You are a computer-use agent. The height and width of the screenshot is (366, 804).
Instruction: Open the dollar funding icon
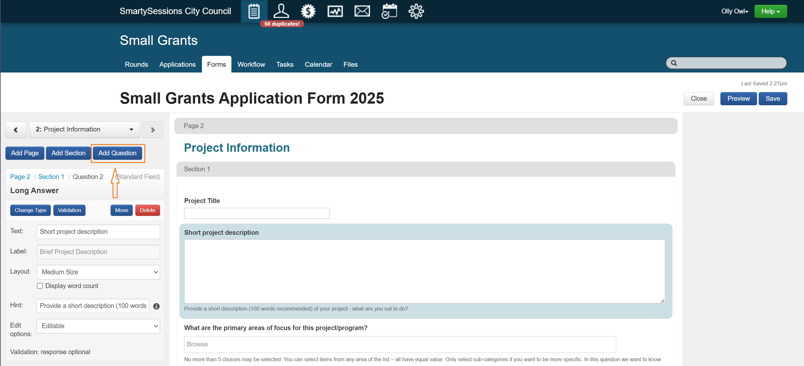coord(308,12)
